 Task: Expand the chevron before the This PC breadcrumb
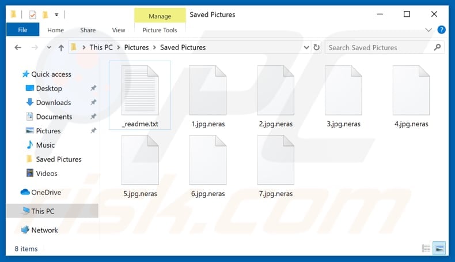pos(84,48)
